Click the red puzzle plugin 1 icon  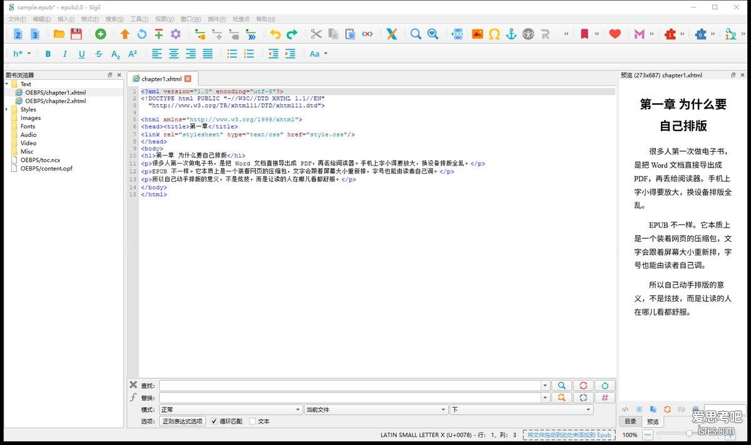click(670, 34)
